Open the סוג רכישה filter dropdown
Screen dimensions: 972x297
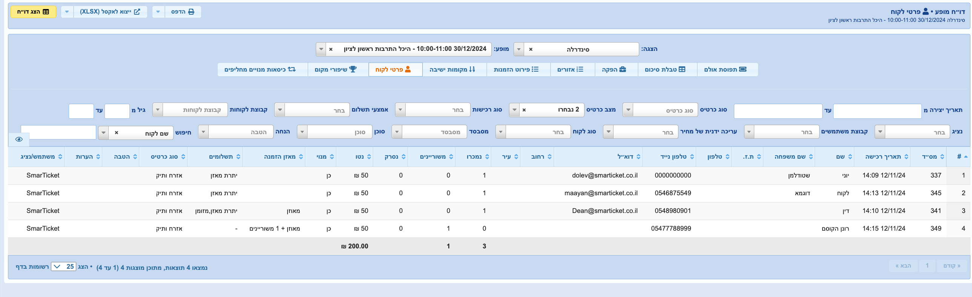(432, 110)
